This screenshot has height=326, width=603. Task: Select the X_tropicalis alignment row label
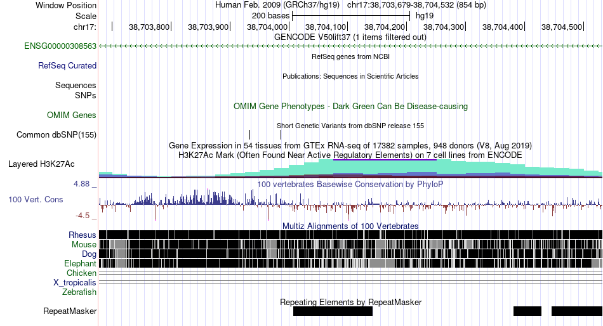75,283
